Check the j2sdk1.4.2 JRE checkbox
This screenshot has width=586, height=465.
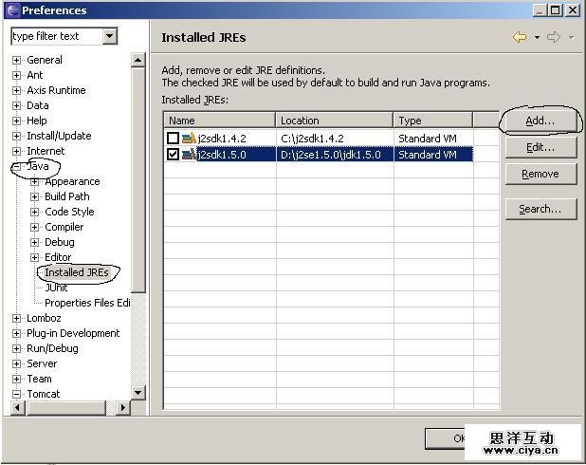[173, 139]
